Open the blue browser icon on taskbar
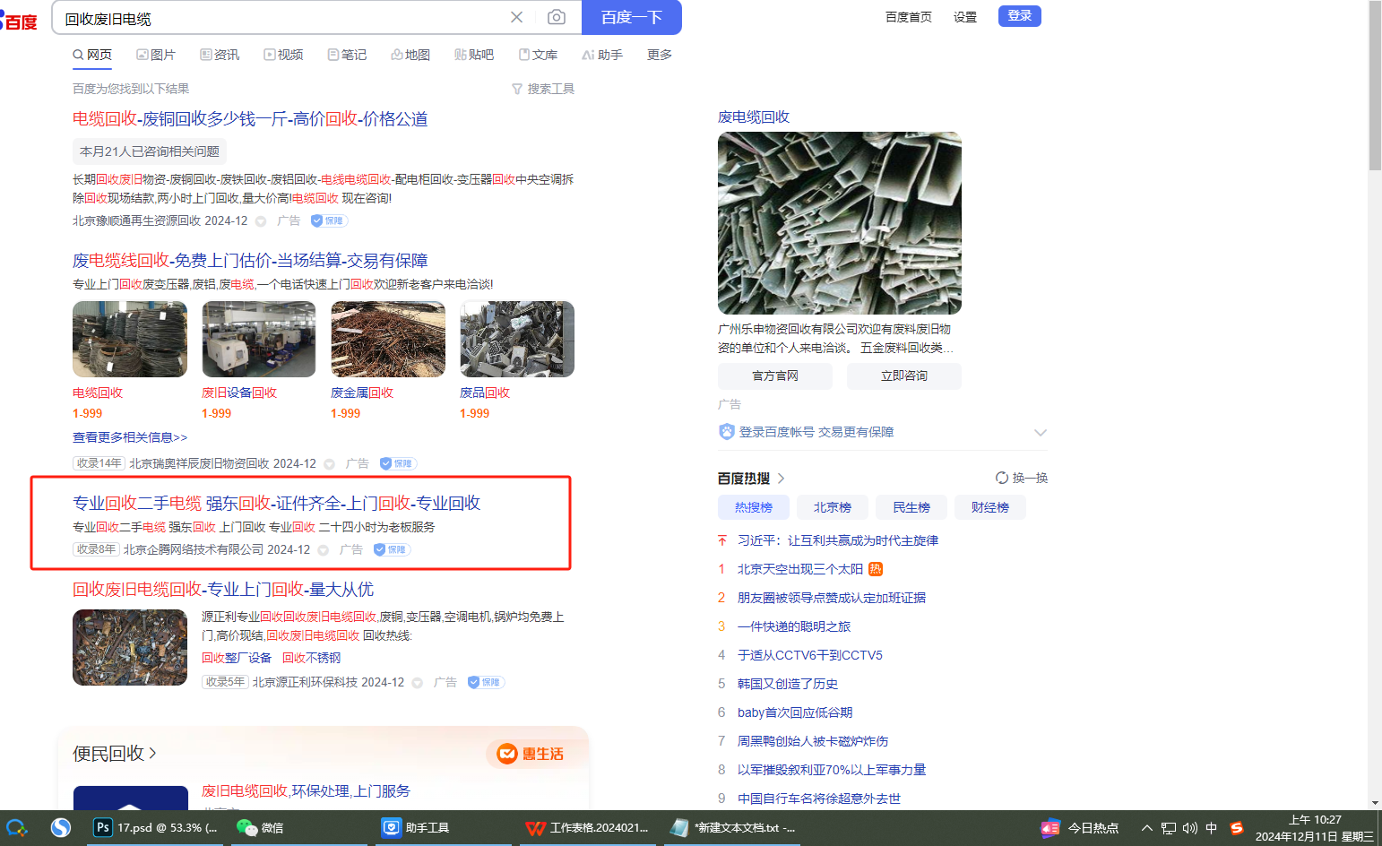The width and height of the screenshot is (1382, 846). coord(60,827)
